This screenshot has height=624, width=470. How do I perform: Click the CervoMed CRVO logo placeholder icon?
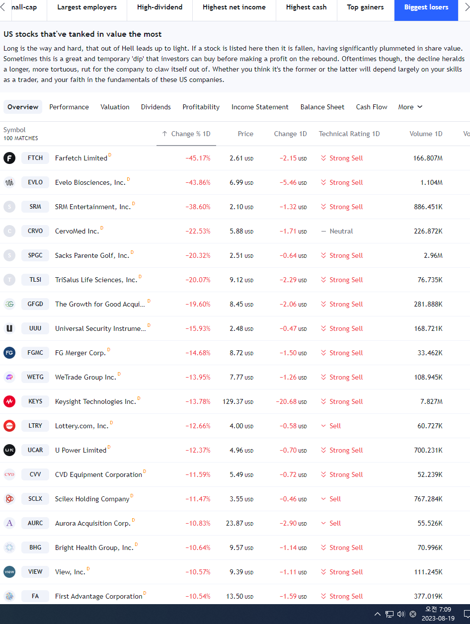coord(9,231)
